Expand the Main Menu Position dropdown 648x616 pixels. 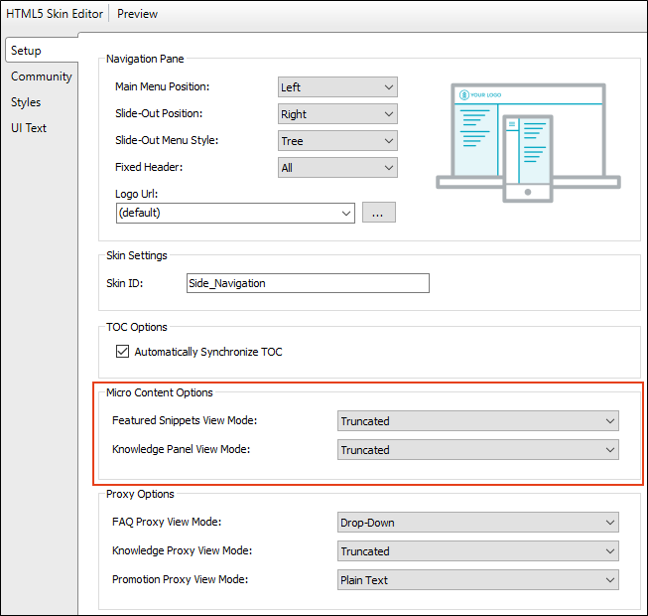tap(337, 87)
